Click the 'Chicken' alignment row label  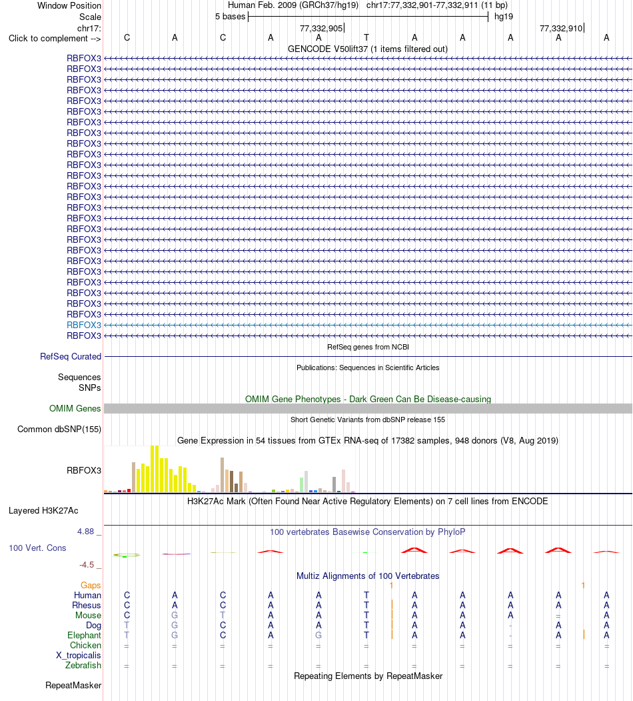point(85,646)
